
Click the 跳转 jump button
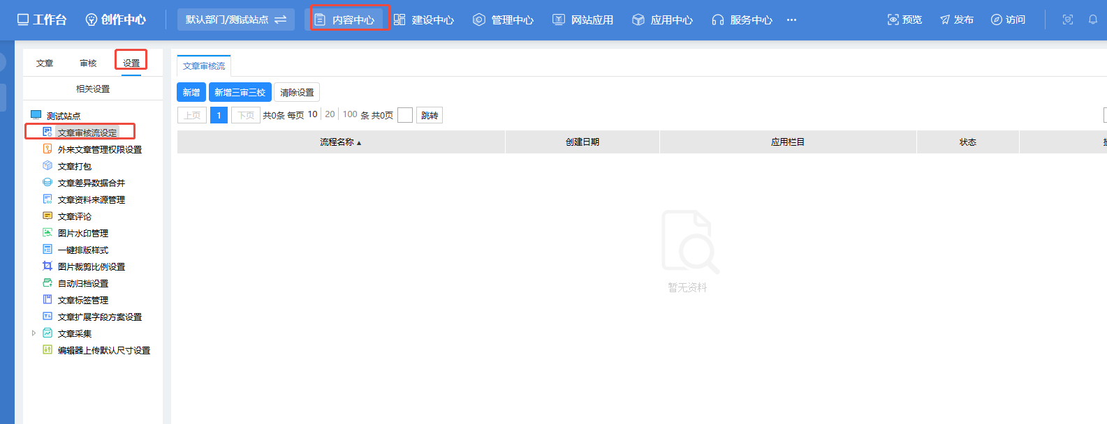point(430,115)
